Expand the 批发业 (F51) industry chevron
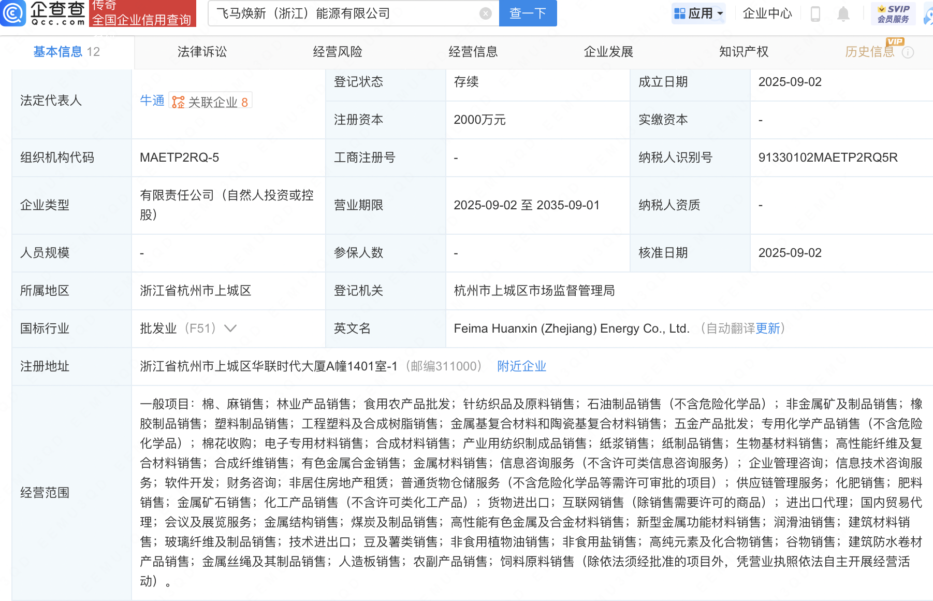933x601 pixels. [230, 328]
